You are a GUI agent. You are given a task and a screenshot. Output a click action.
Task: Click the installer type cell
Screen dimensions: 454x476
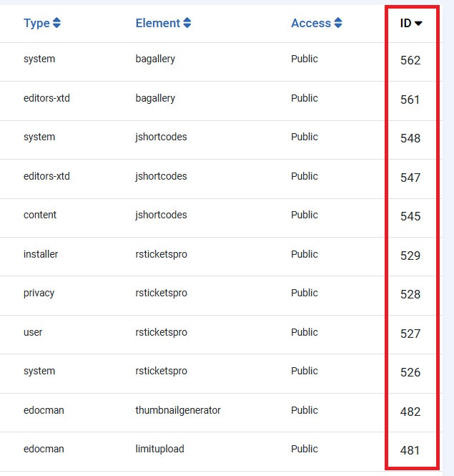pyautogui.click(x=41, y=254)
